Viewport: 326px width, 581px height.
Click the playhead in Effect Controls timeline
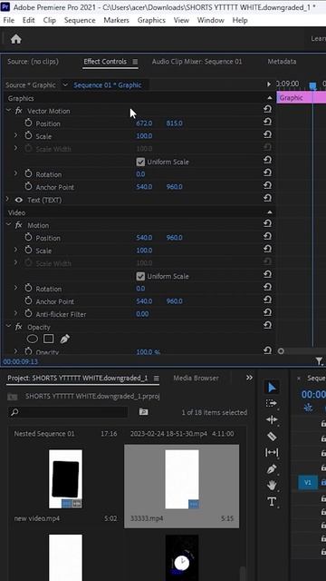(312, 86)
